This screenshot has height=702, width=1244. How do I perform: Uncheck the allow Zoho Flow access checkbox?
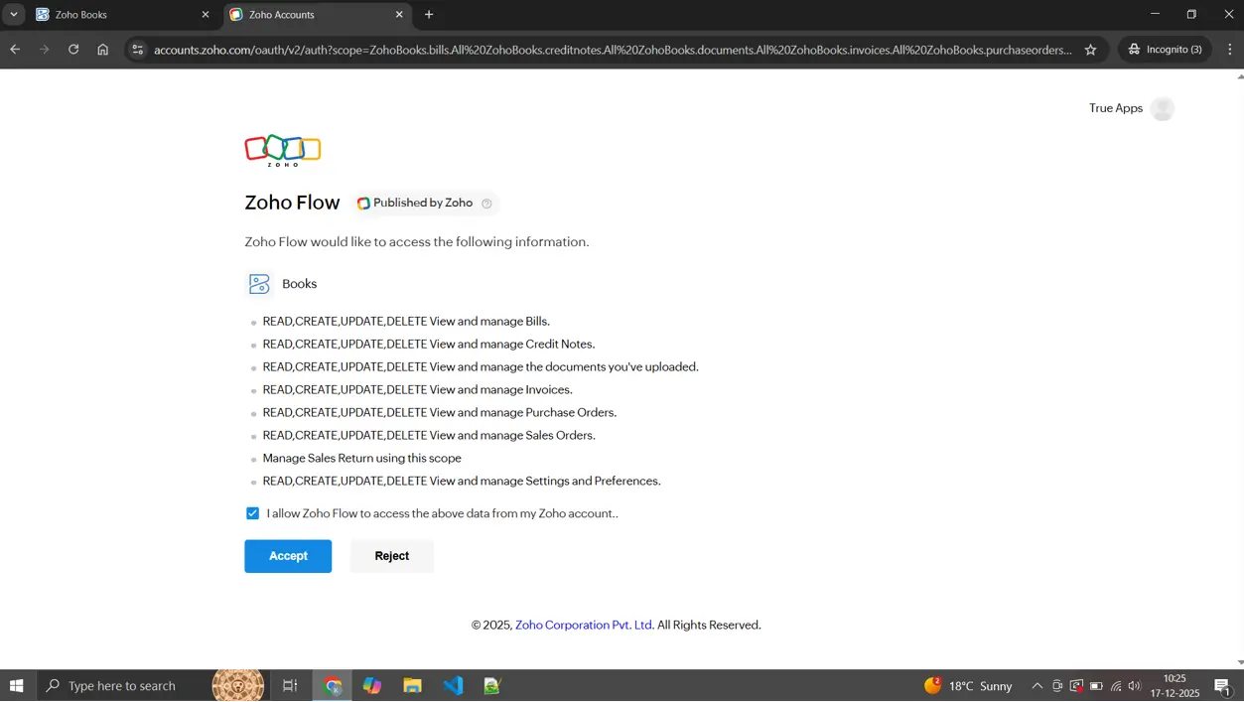(252, 513)
